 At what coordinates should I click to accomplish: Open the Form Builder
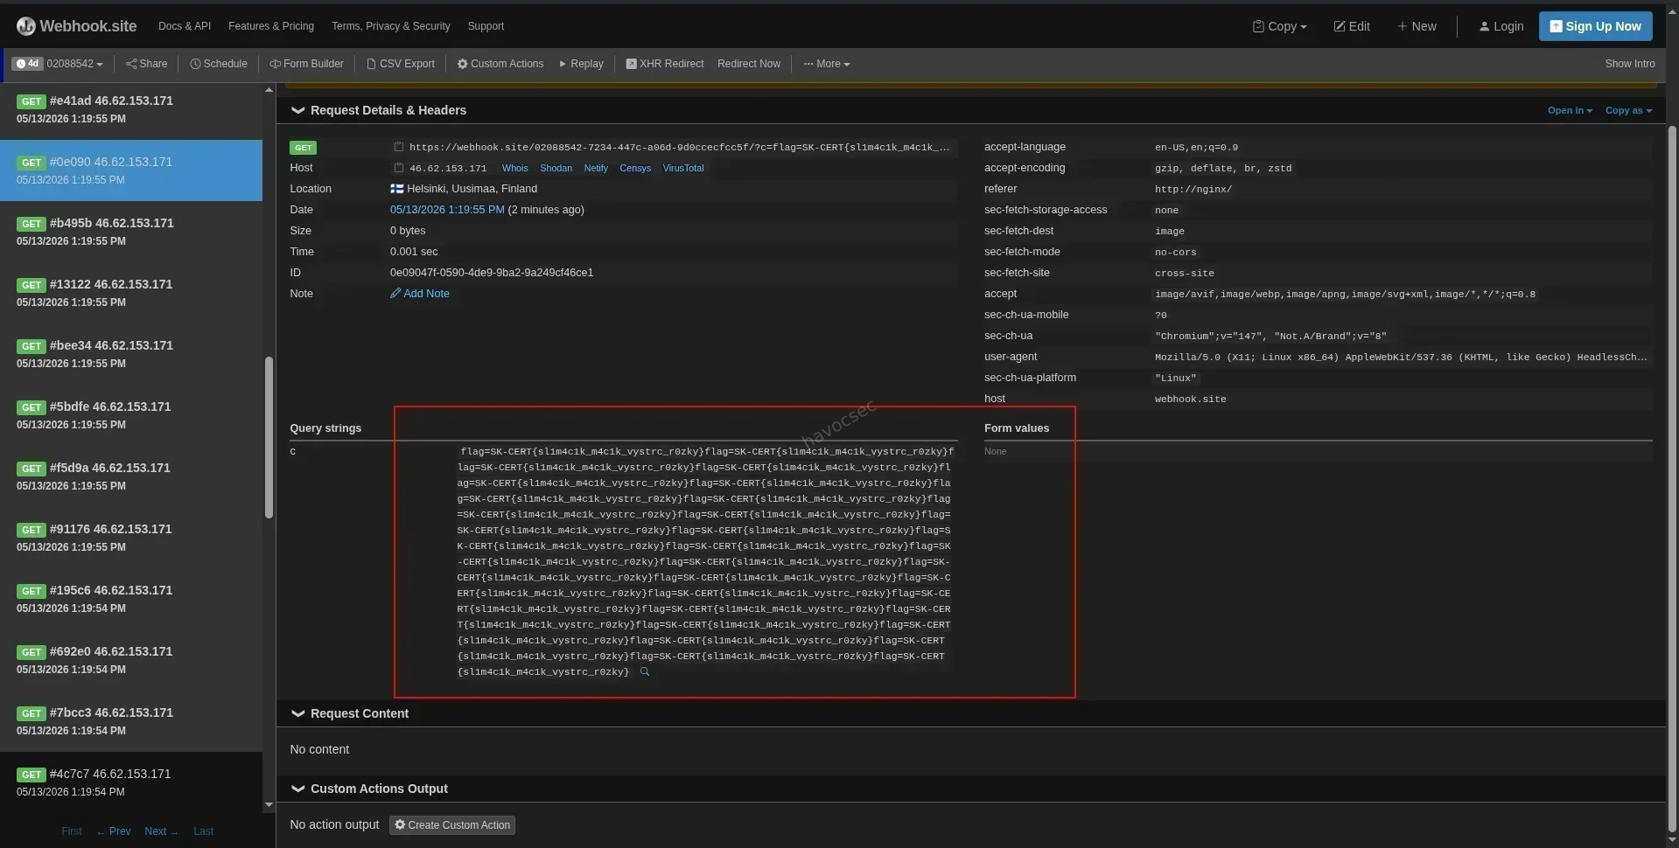point(306,64)
